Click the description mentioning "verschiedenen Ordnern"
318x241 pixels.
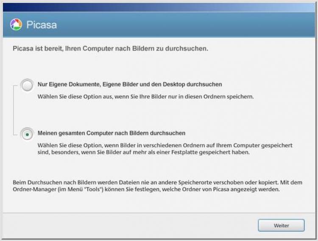165,145
